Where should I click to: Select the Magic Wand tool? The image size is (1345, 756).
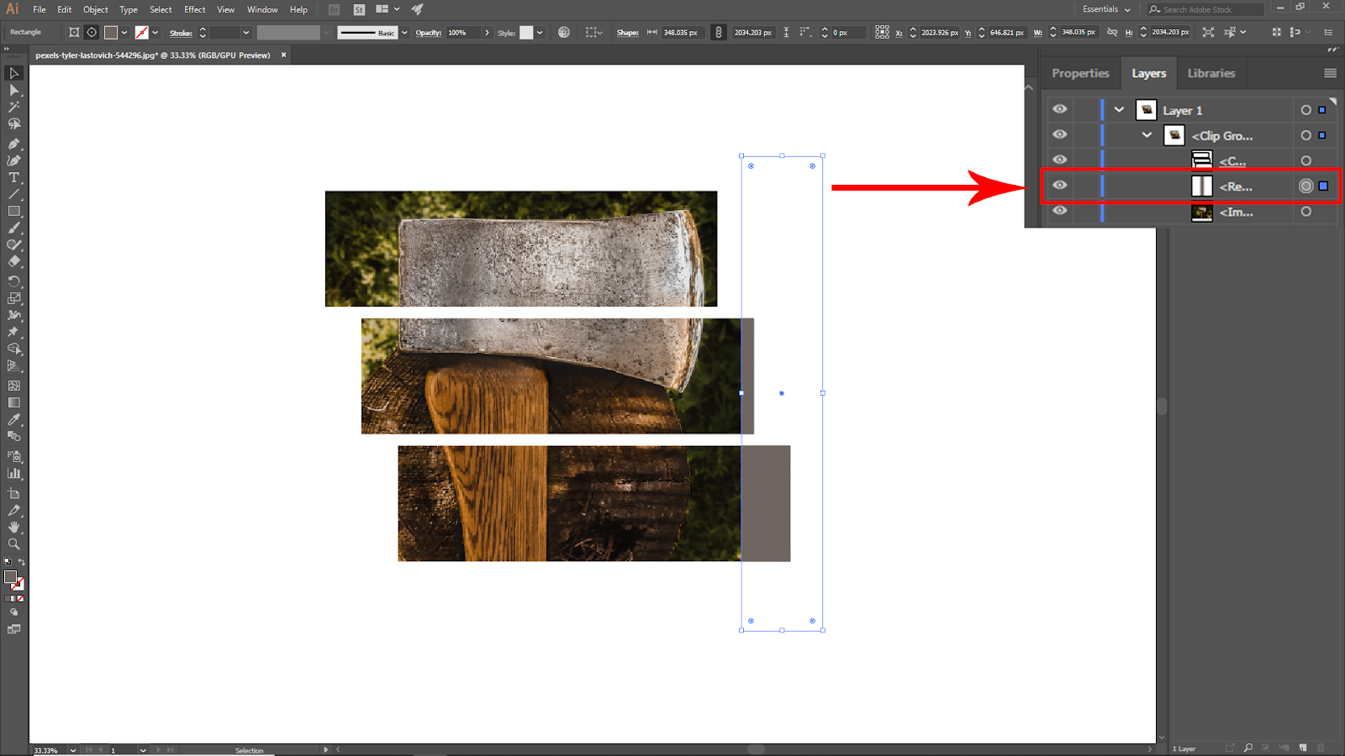14,107
